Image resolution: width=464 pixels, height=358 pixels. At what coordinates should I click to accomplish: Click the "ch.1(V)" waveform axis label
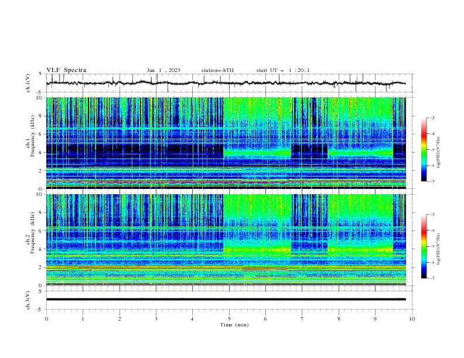coord(28,83)
